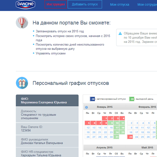Click Добавить отпуск button
The width and height of the screenshot is (157, 157).
[x=85, y=4]
